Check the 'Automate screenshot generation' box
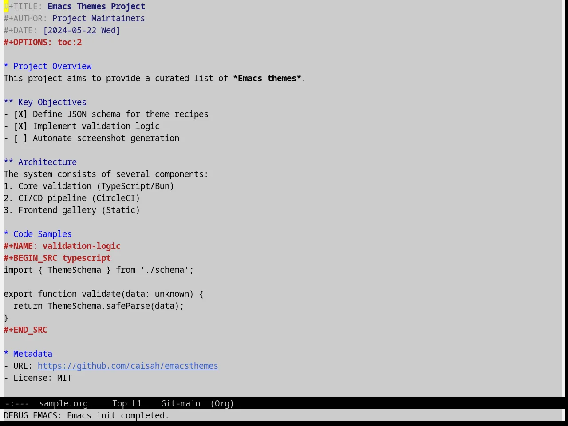 [x=20, y=138]
